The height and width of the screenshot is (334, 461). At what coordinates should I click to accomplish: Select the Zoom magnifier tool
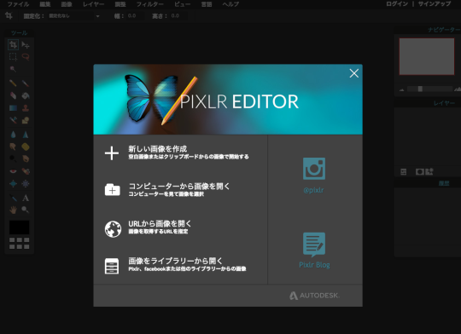(26, 210)
